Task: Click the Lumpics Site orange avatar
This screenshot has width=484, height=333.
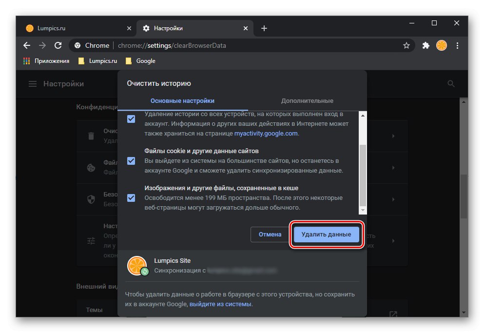Action: click(x=137, y=265)
